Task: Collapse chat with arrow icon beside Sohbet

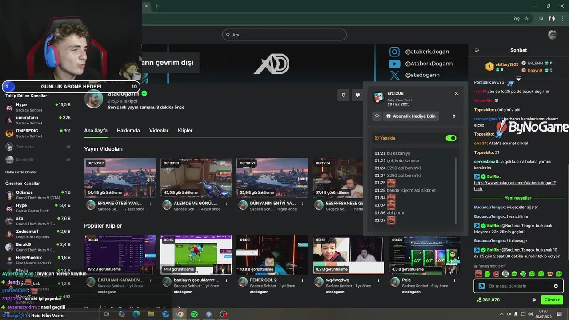Action: 477,50
